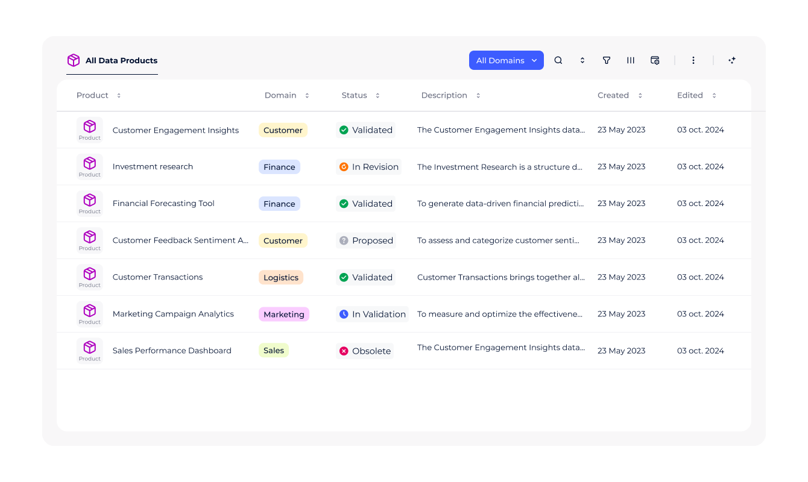The image size is (808, 482).
Task: Click green check icon on Financial Forecasting row
Action: pyautogui.click(x=344, y=204)
